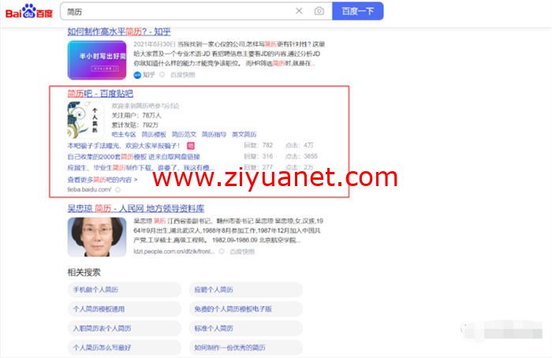
Task: Open 百度快照 for the Zhihu result
Action: [x=182, y=75]
